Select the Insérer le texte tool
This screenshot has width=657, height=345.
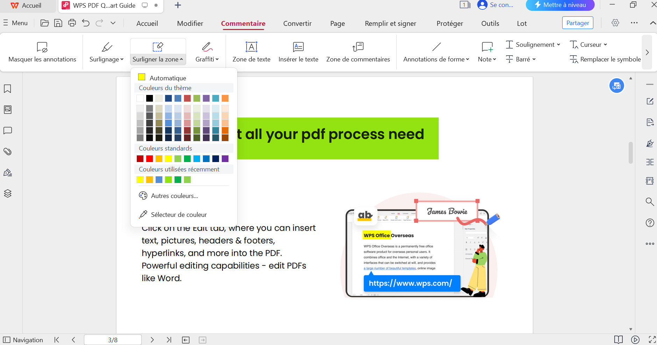click(x=298, y=52)
